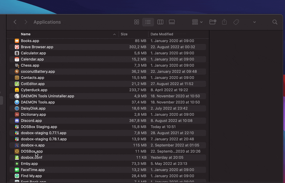Switch to list view

pyautogui.click(x=148, y=22)
